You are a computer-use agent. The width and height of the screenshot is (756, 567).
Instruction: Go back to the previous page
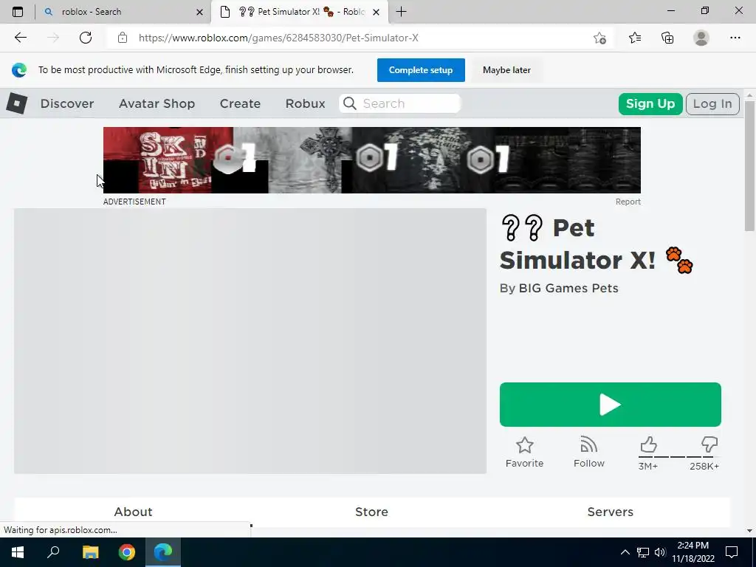pyautogui.click(x=20, y=38)
